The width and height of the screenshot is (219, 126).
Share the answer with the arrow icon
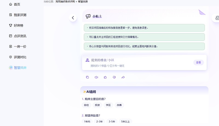click(x=123, y=77)
